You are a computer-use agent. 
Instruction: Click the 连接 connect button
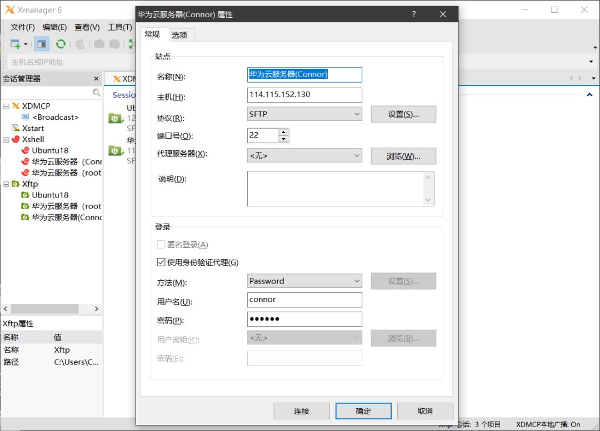302,411
